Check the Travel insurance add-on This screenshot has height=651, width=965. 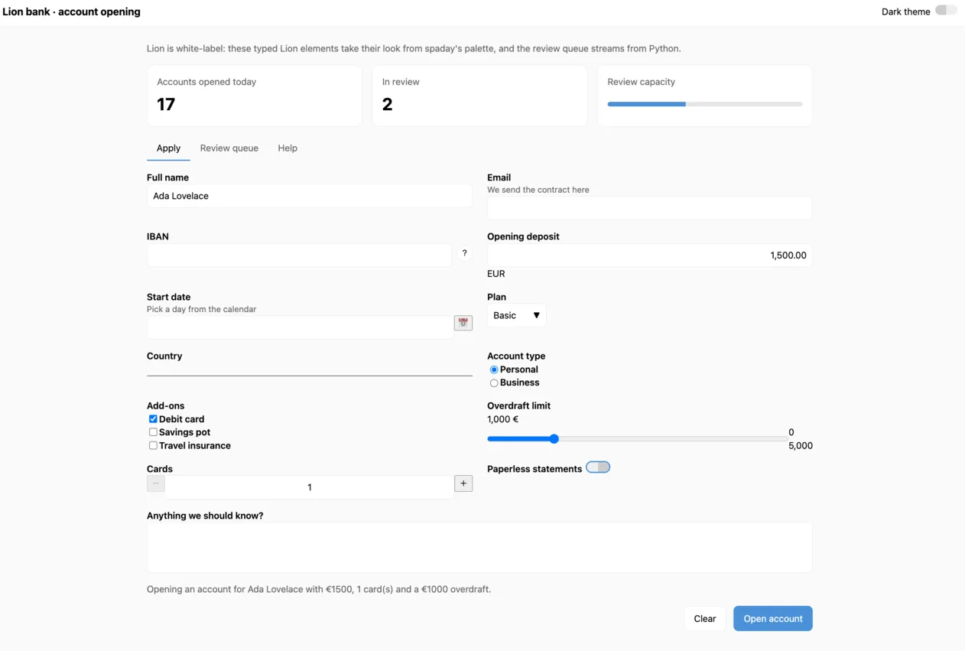point(153,445)
